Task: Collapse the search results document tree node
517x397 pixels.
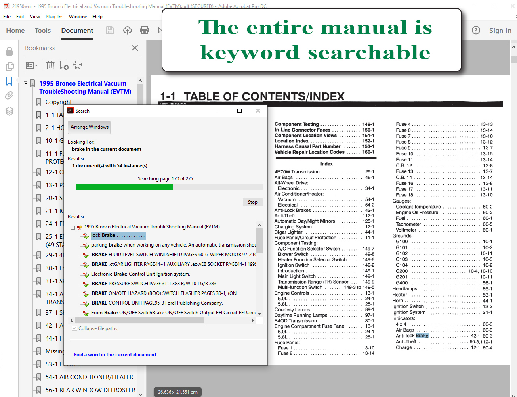Action: click(73, 228)
